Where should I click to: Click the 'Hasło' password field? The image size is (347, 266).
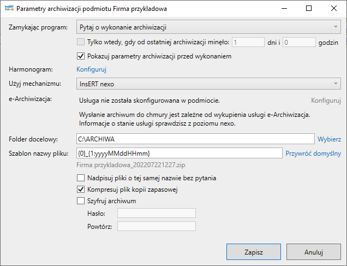click(157, 214)
